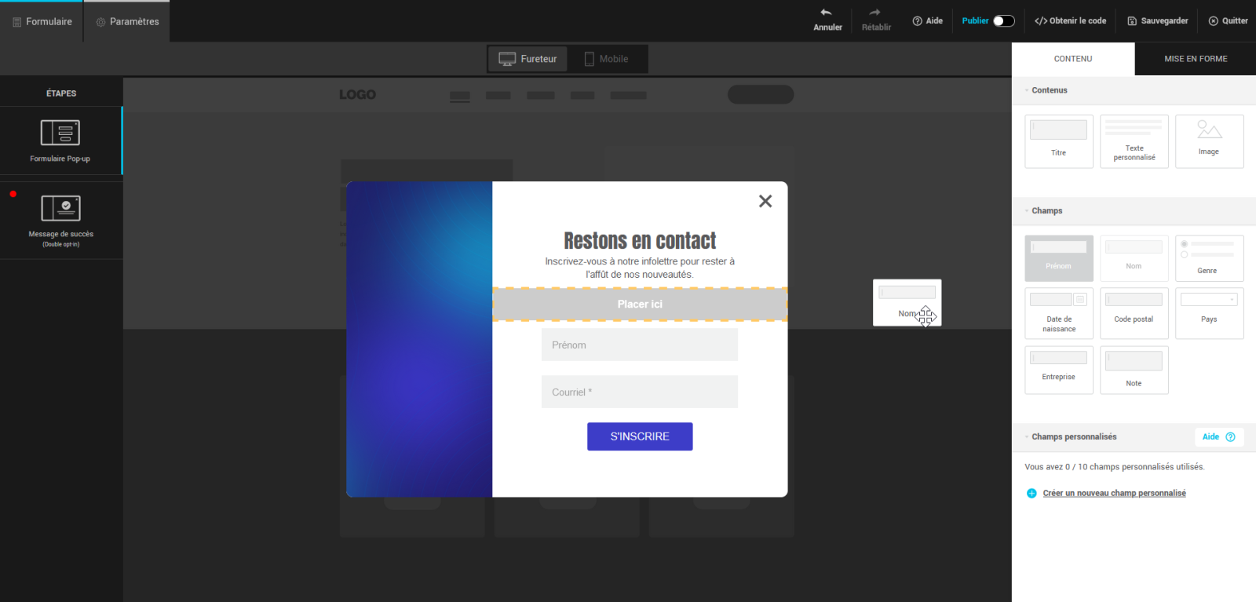This screenshot has height=602, width=1256.
Task: Click the Courriel input field
Action: click(639, 392)
